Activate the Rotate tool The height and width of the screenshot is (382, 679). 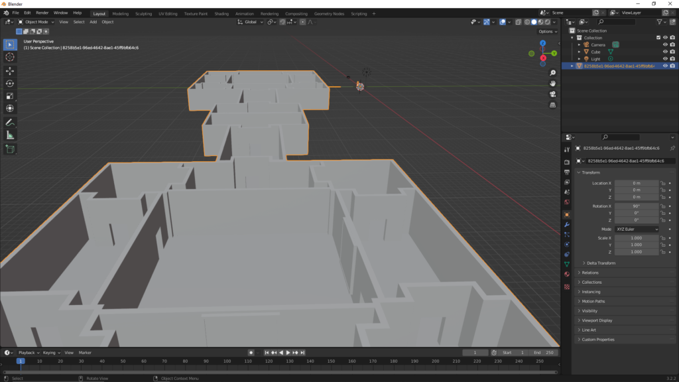pos(10,83)
